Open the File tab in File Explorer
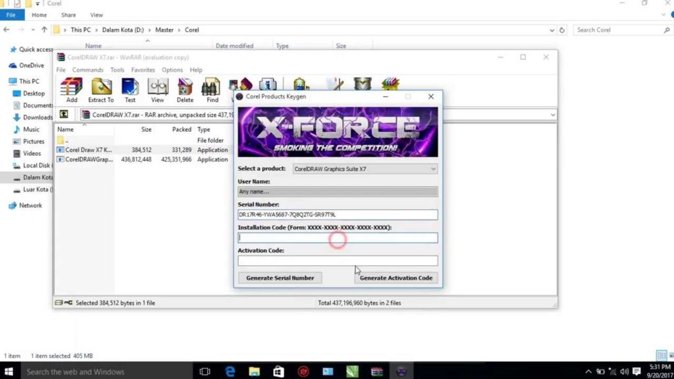The width and height of the screenshot is (674, 379). (11, 15)
